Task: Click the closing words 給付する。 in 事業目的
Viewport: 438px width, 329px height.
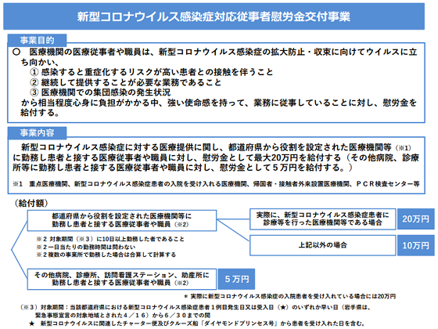Action: (x=40, y=113)
